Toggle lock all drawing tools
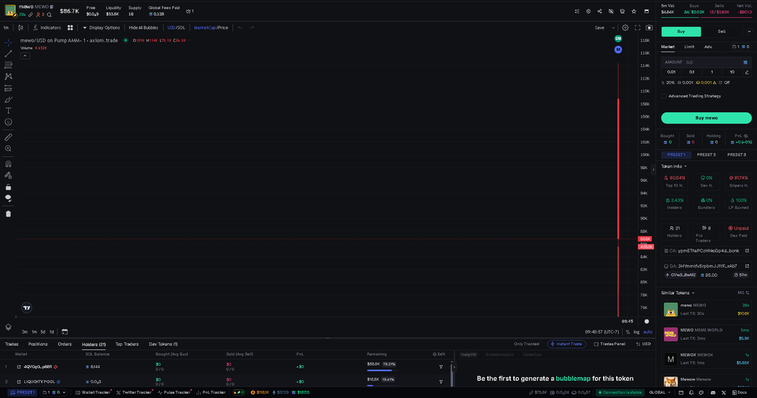 [x=8, y=187]
